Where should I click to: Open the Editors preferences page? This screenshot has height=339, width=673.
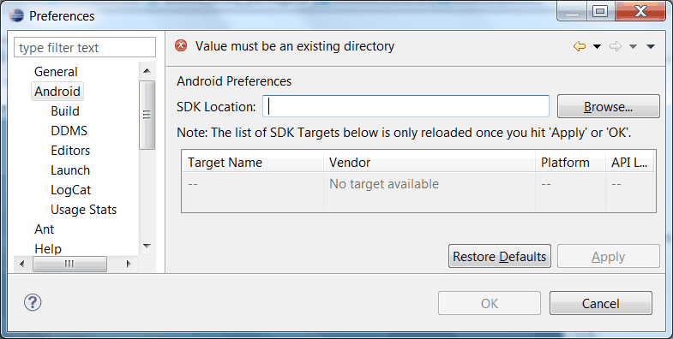point(70,151)
